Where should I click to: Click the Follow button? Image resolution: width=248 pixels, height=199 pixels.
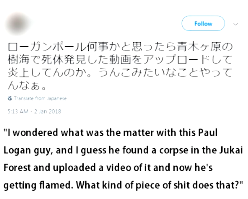coord(203,24)
